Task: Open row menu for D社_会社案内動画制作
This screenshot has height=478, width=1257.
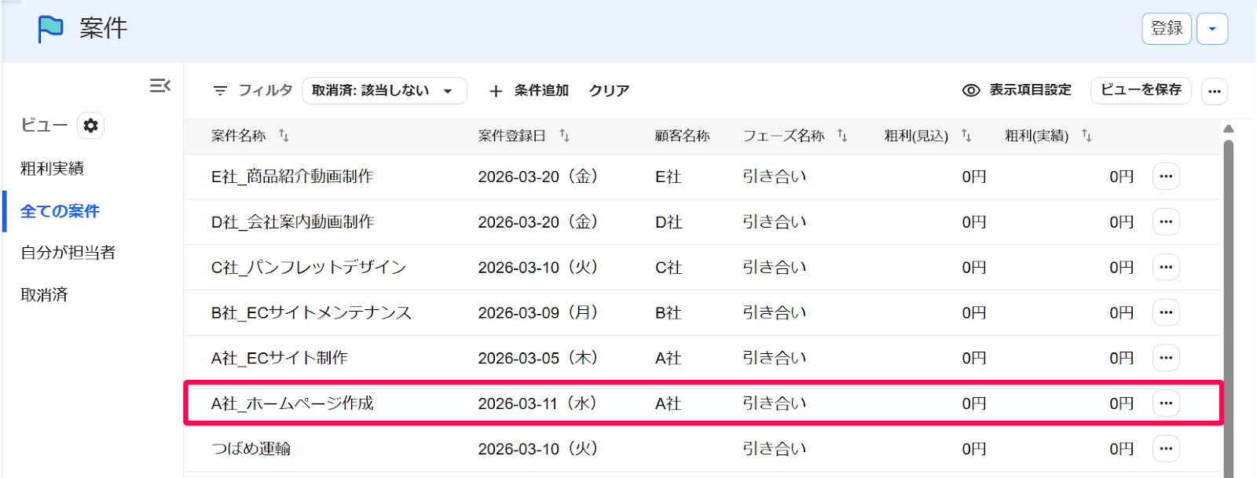Action: [x=1166, y=222]
